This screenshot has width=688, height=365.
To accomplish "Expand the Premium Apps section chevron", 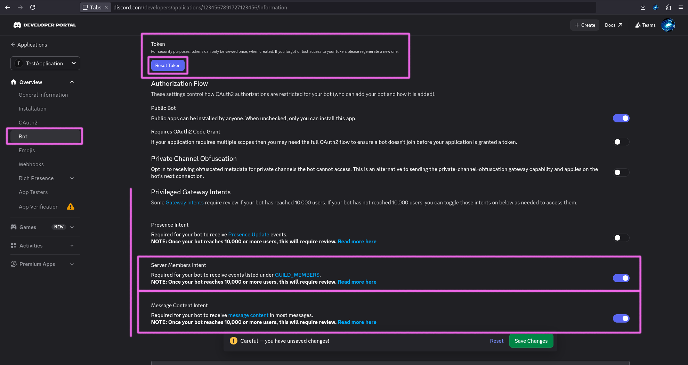I will pyautogui.click(x=72, y=264).
